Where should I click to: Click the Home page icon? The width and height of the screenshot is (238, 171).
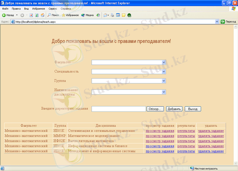(x=43, y=15)
